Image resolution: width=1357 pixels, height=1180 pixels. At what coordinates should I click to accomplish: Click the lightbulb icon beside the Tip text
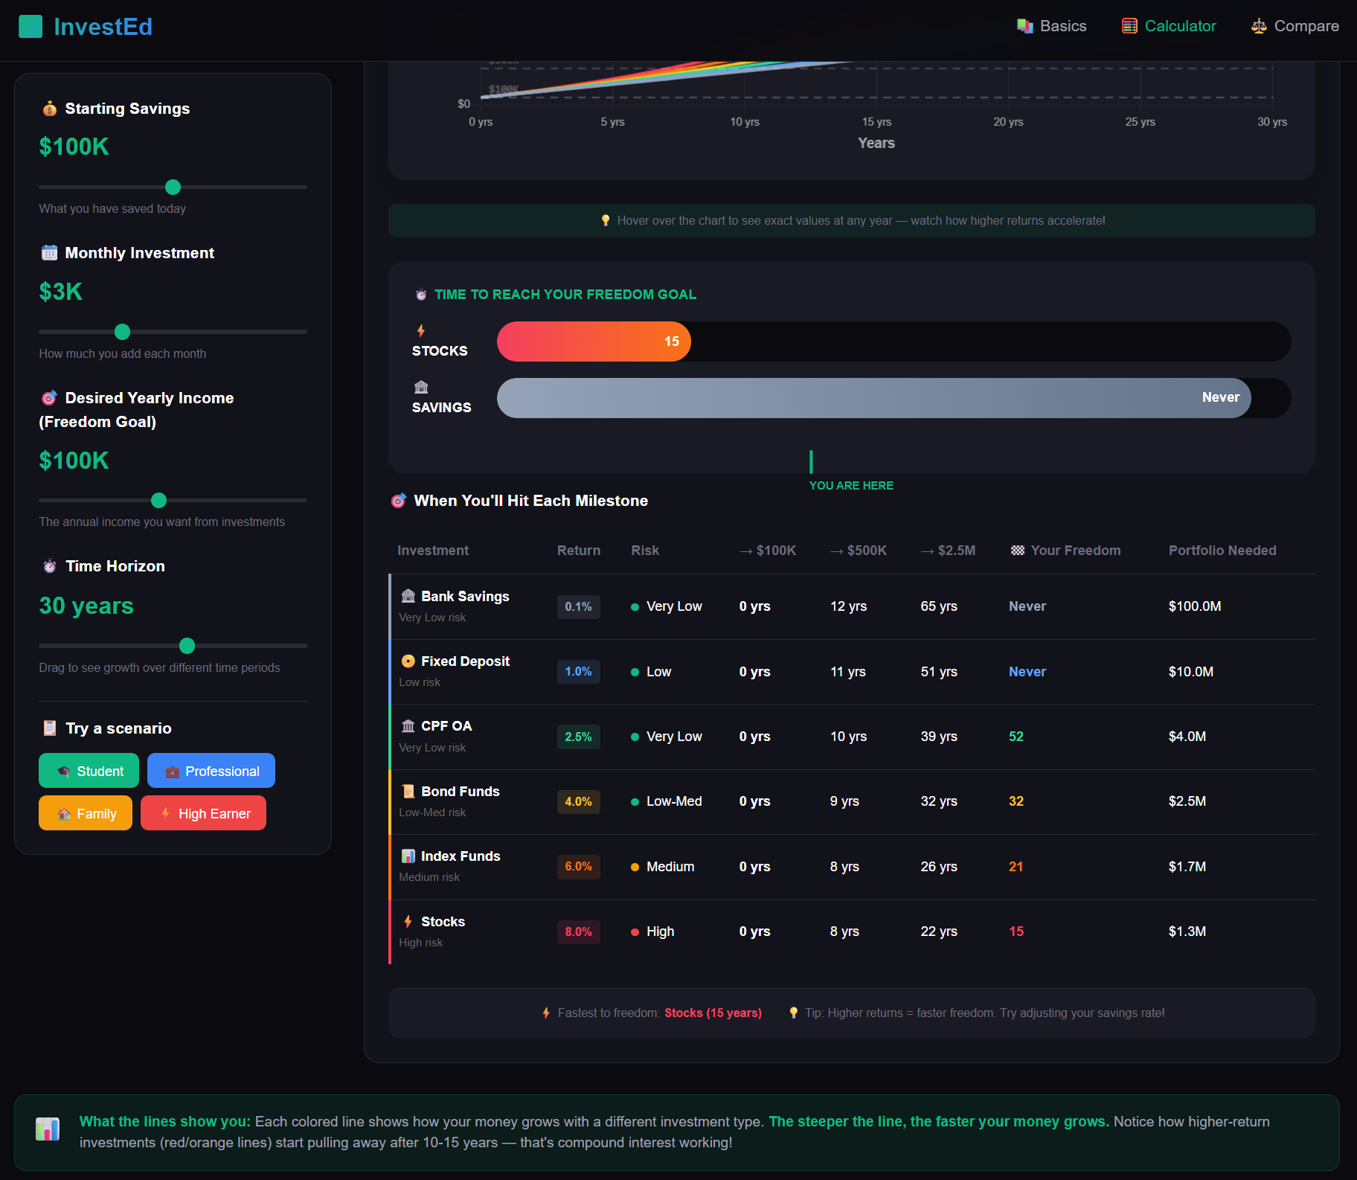click(794, 1013)
